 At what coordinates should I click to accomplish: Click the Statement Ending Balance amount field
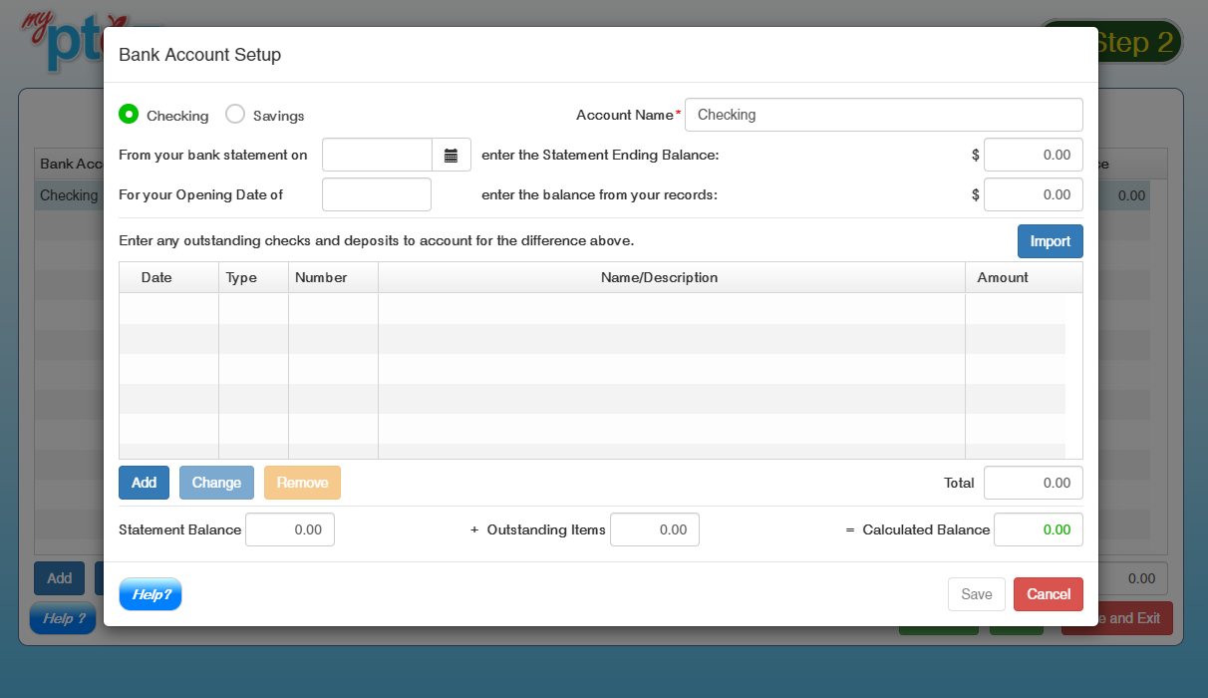tap(1033, 155)
